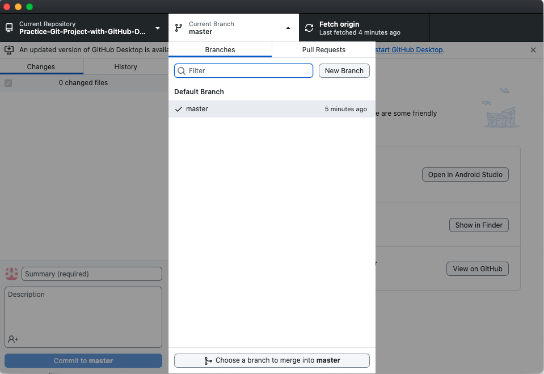Switch to the Pull Requests tab
The image size is (544, 374).
pos(324,49)
